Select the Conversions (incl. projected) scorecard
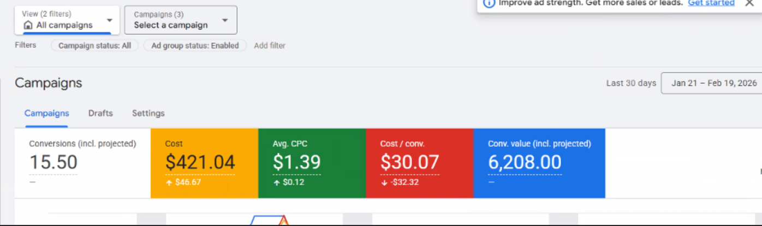Viewport: 762px width, 226px height. (82, 163)
